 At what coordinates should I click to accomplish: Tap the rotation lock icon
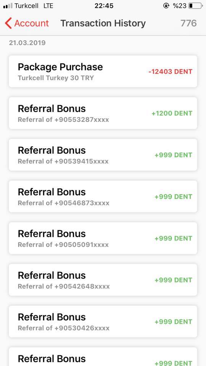(x=166, y=6)
